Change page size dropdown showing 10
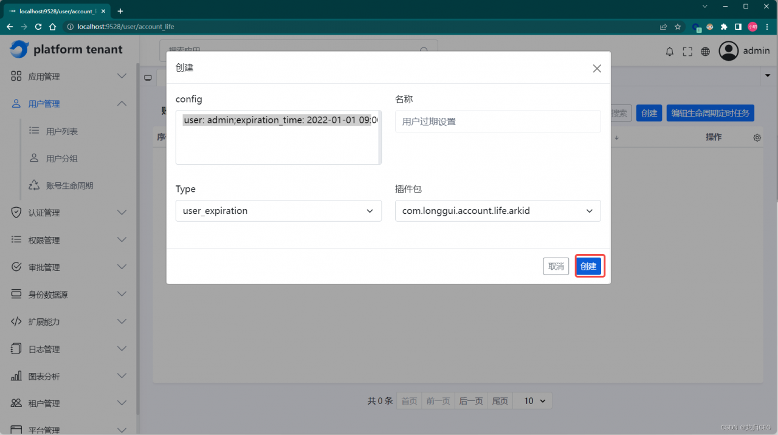Screen dimensions: 778x435 tap(534, 401)
